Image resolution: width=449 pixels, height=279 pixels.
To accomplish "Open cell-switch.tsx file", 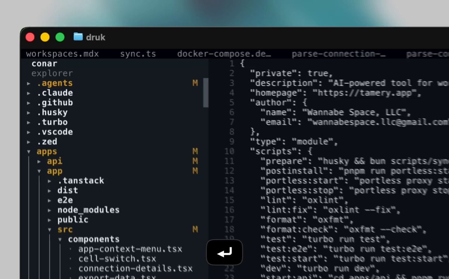I will [117, 259].
